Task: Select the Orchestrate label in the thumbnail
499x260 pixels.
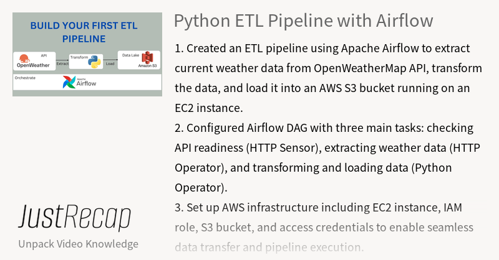Action: tap(26, 78)
